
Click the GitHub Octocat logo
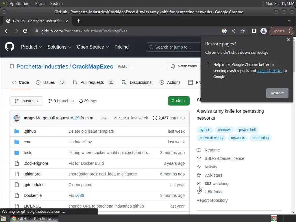point(10,47)
